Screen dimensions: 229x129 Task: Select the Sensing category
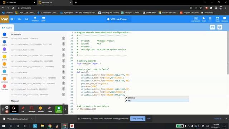tap(4, 72)
